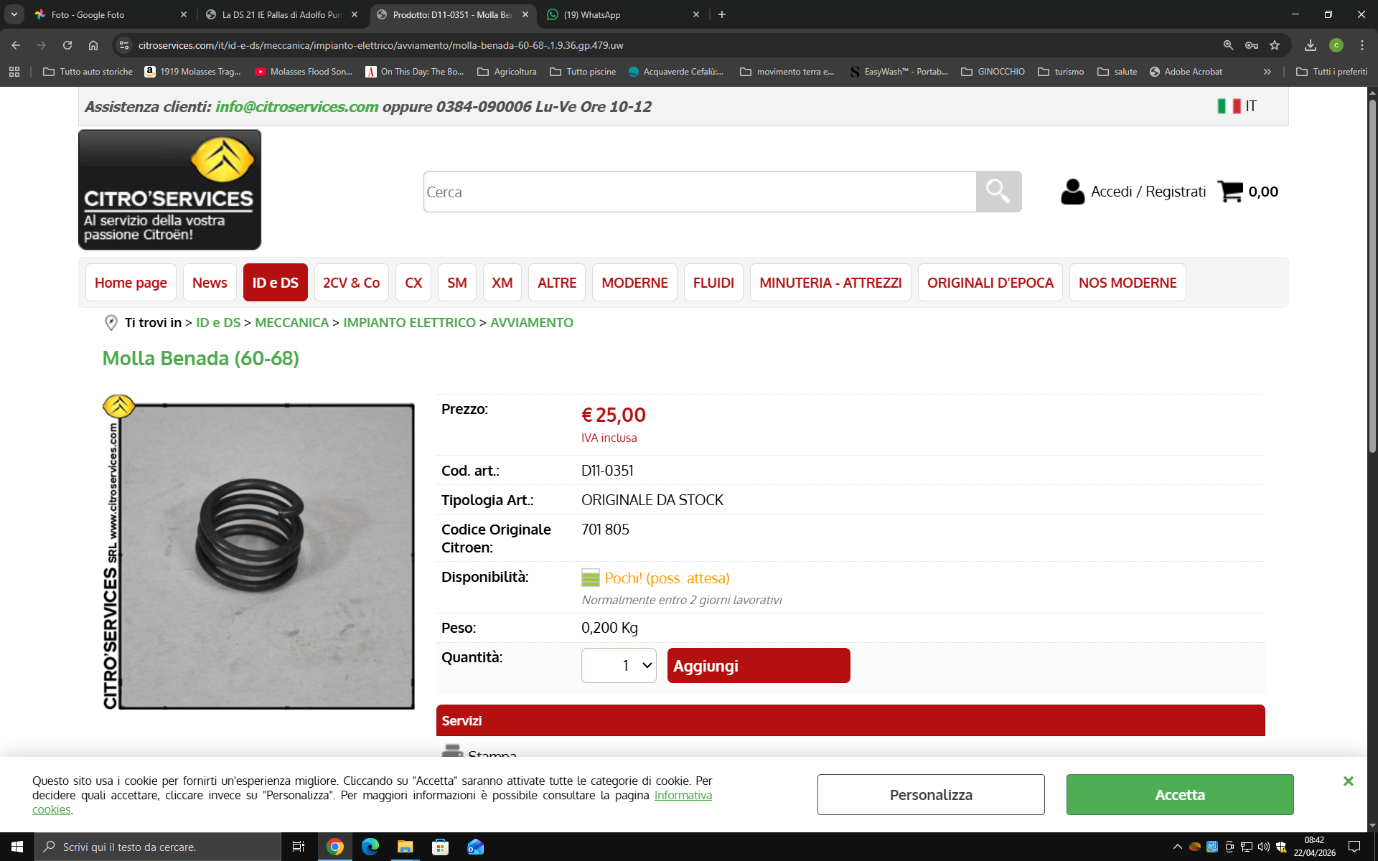Open the News menu item

pos(210,283)
